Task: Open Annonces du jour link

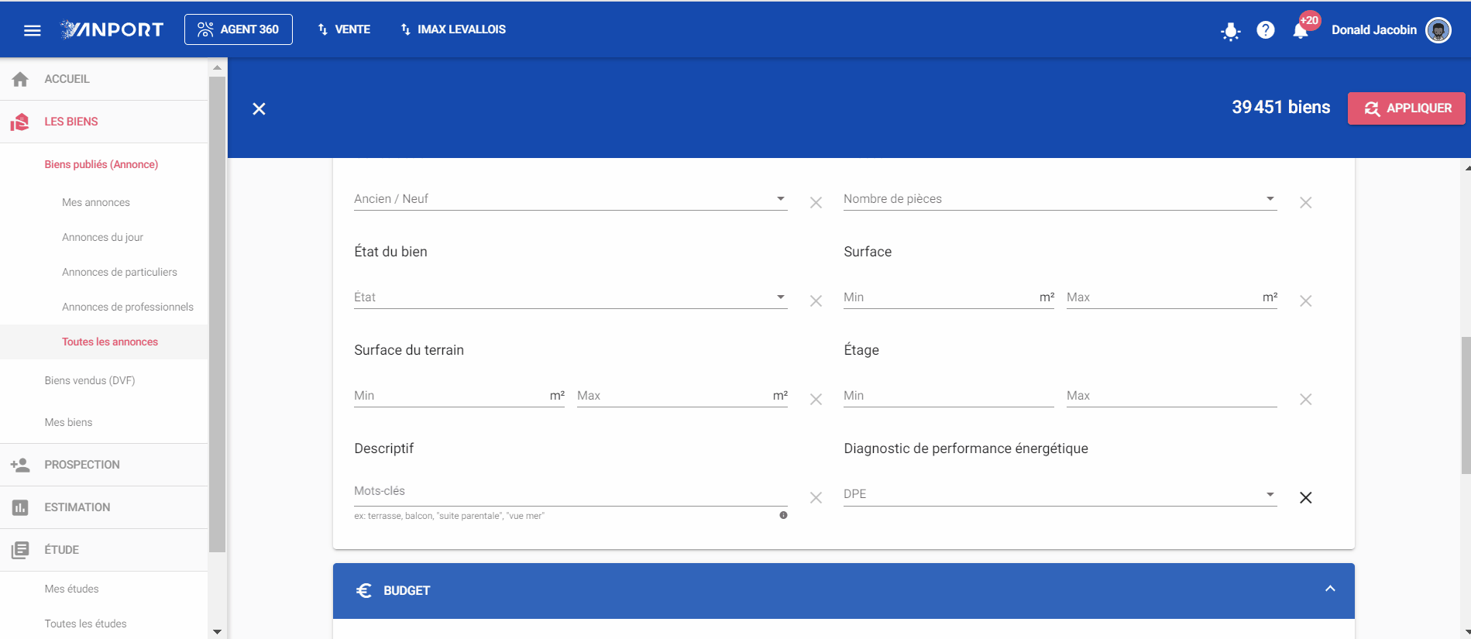Action: (x=102, y=237)
